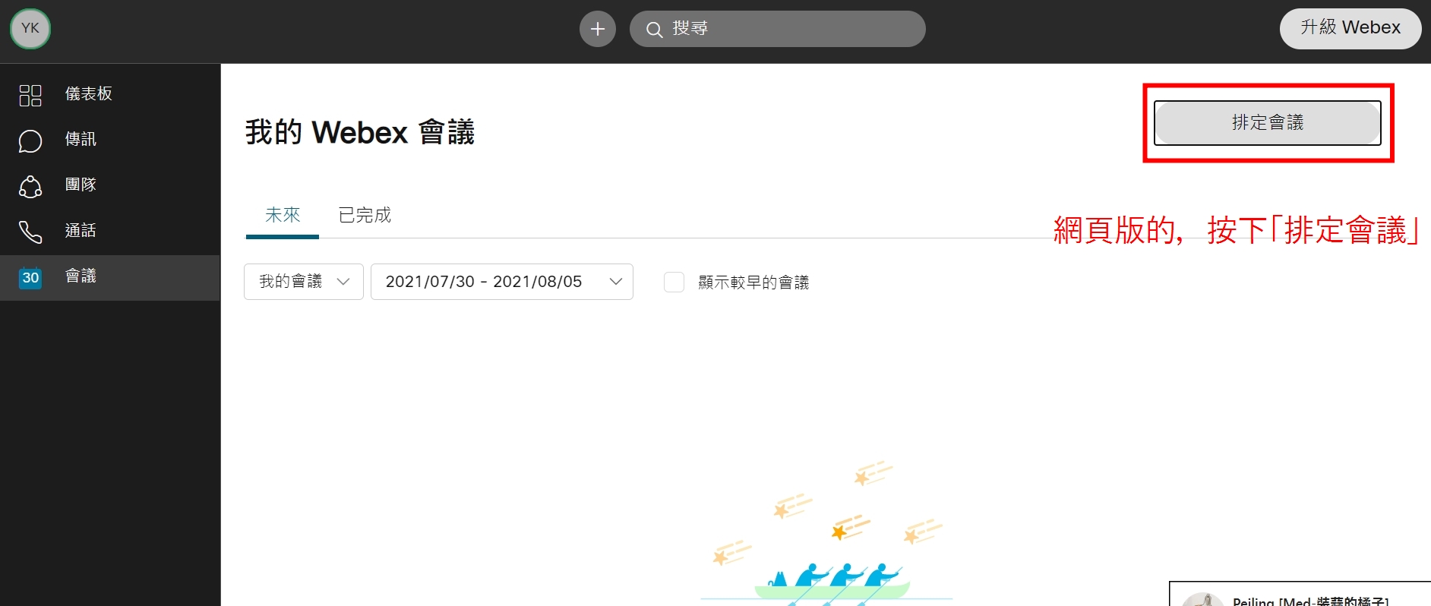The height and width of the screenshot is (606, 1431).
Task: Open the 傳訊 messaging bubble icon
Action: [30, 140]
